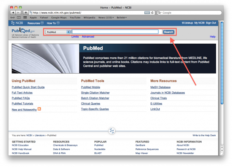Screen dimensions: 232x167
Task: Click the open-book banner image
Action: coord(45,59)
